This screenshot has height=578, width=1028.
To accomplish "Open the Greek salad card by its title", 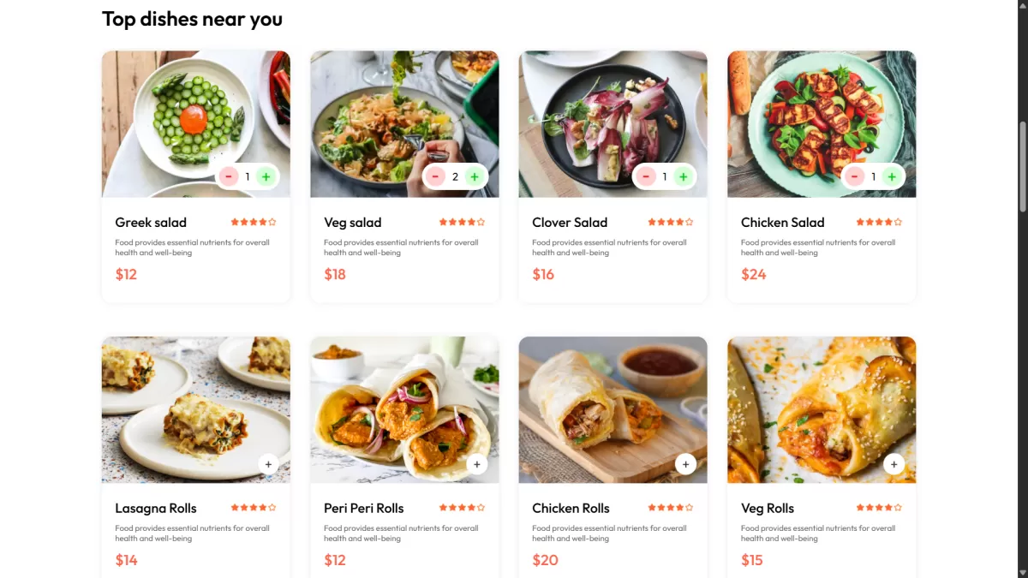I will click(151, 223).
